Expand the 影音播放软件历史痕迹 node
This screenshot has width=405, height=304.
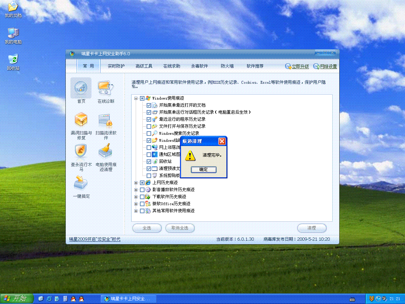click(x=136, y=190)
